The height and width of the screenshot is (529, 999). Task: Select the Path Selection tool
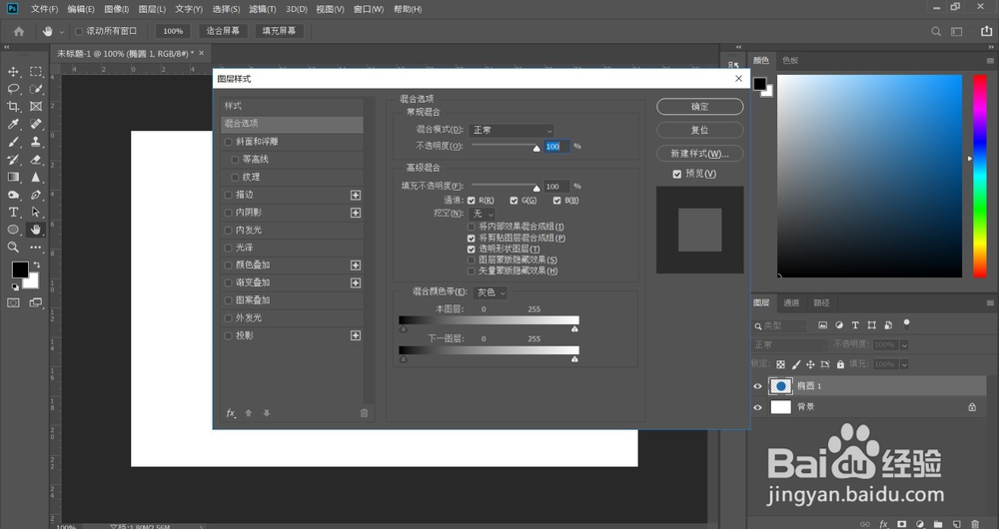[x=36, y=212]
